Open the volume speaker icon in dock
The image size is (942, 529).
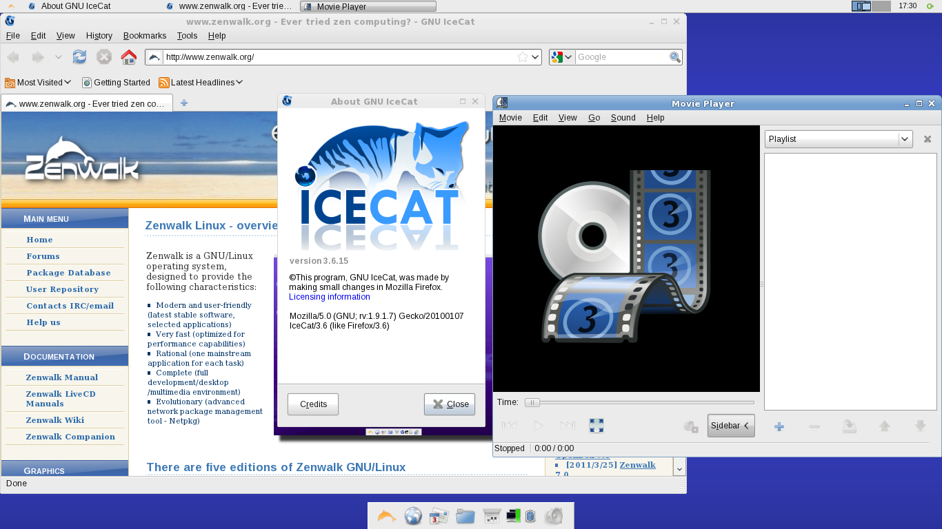[554, 516]
